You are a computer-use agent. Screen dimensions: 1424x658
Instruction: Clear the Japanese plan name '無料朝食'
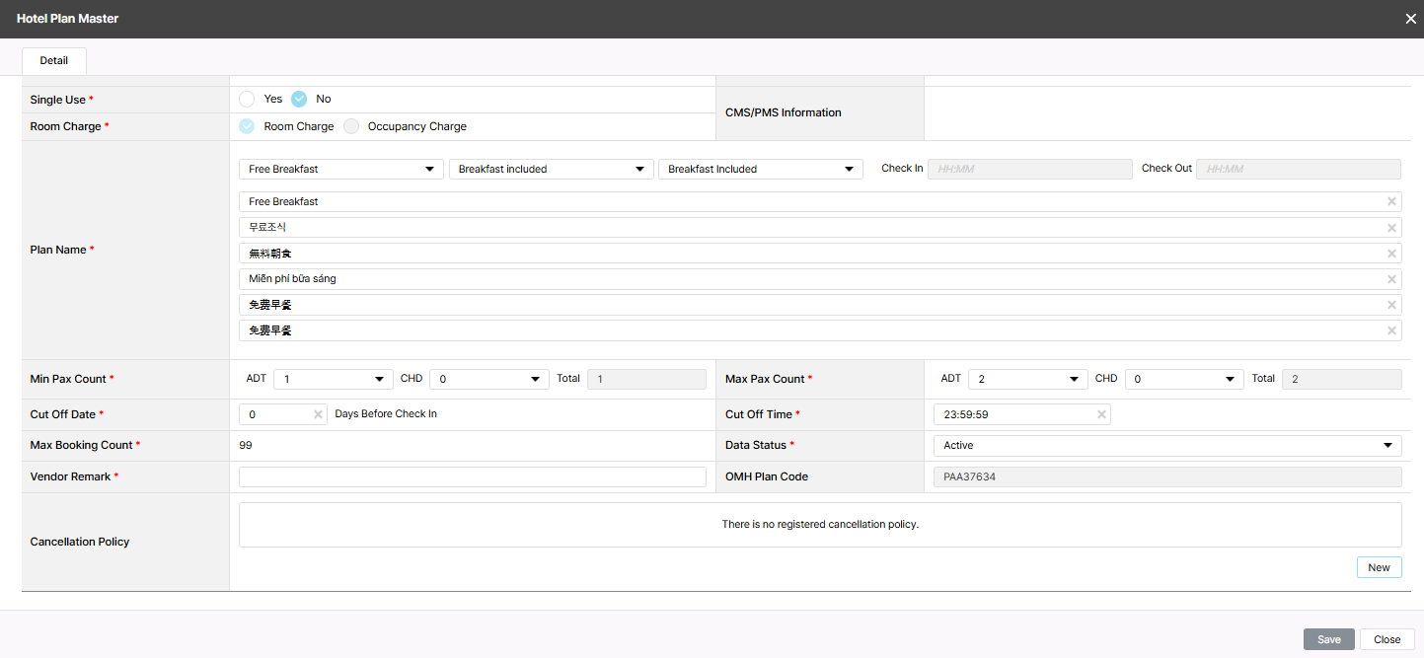click(x=1391, y=254)
